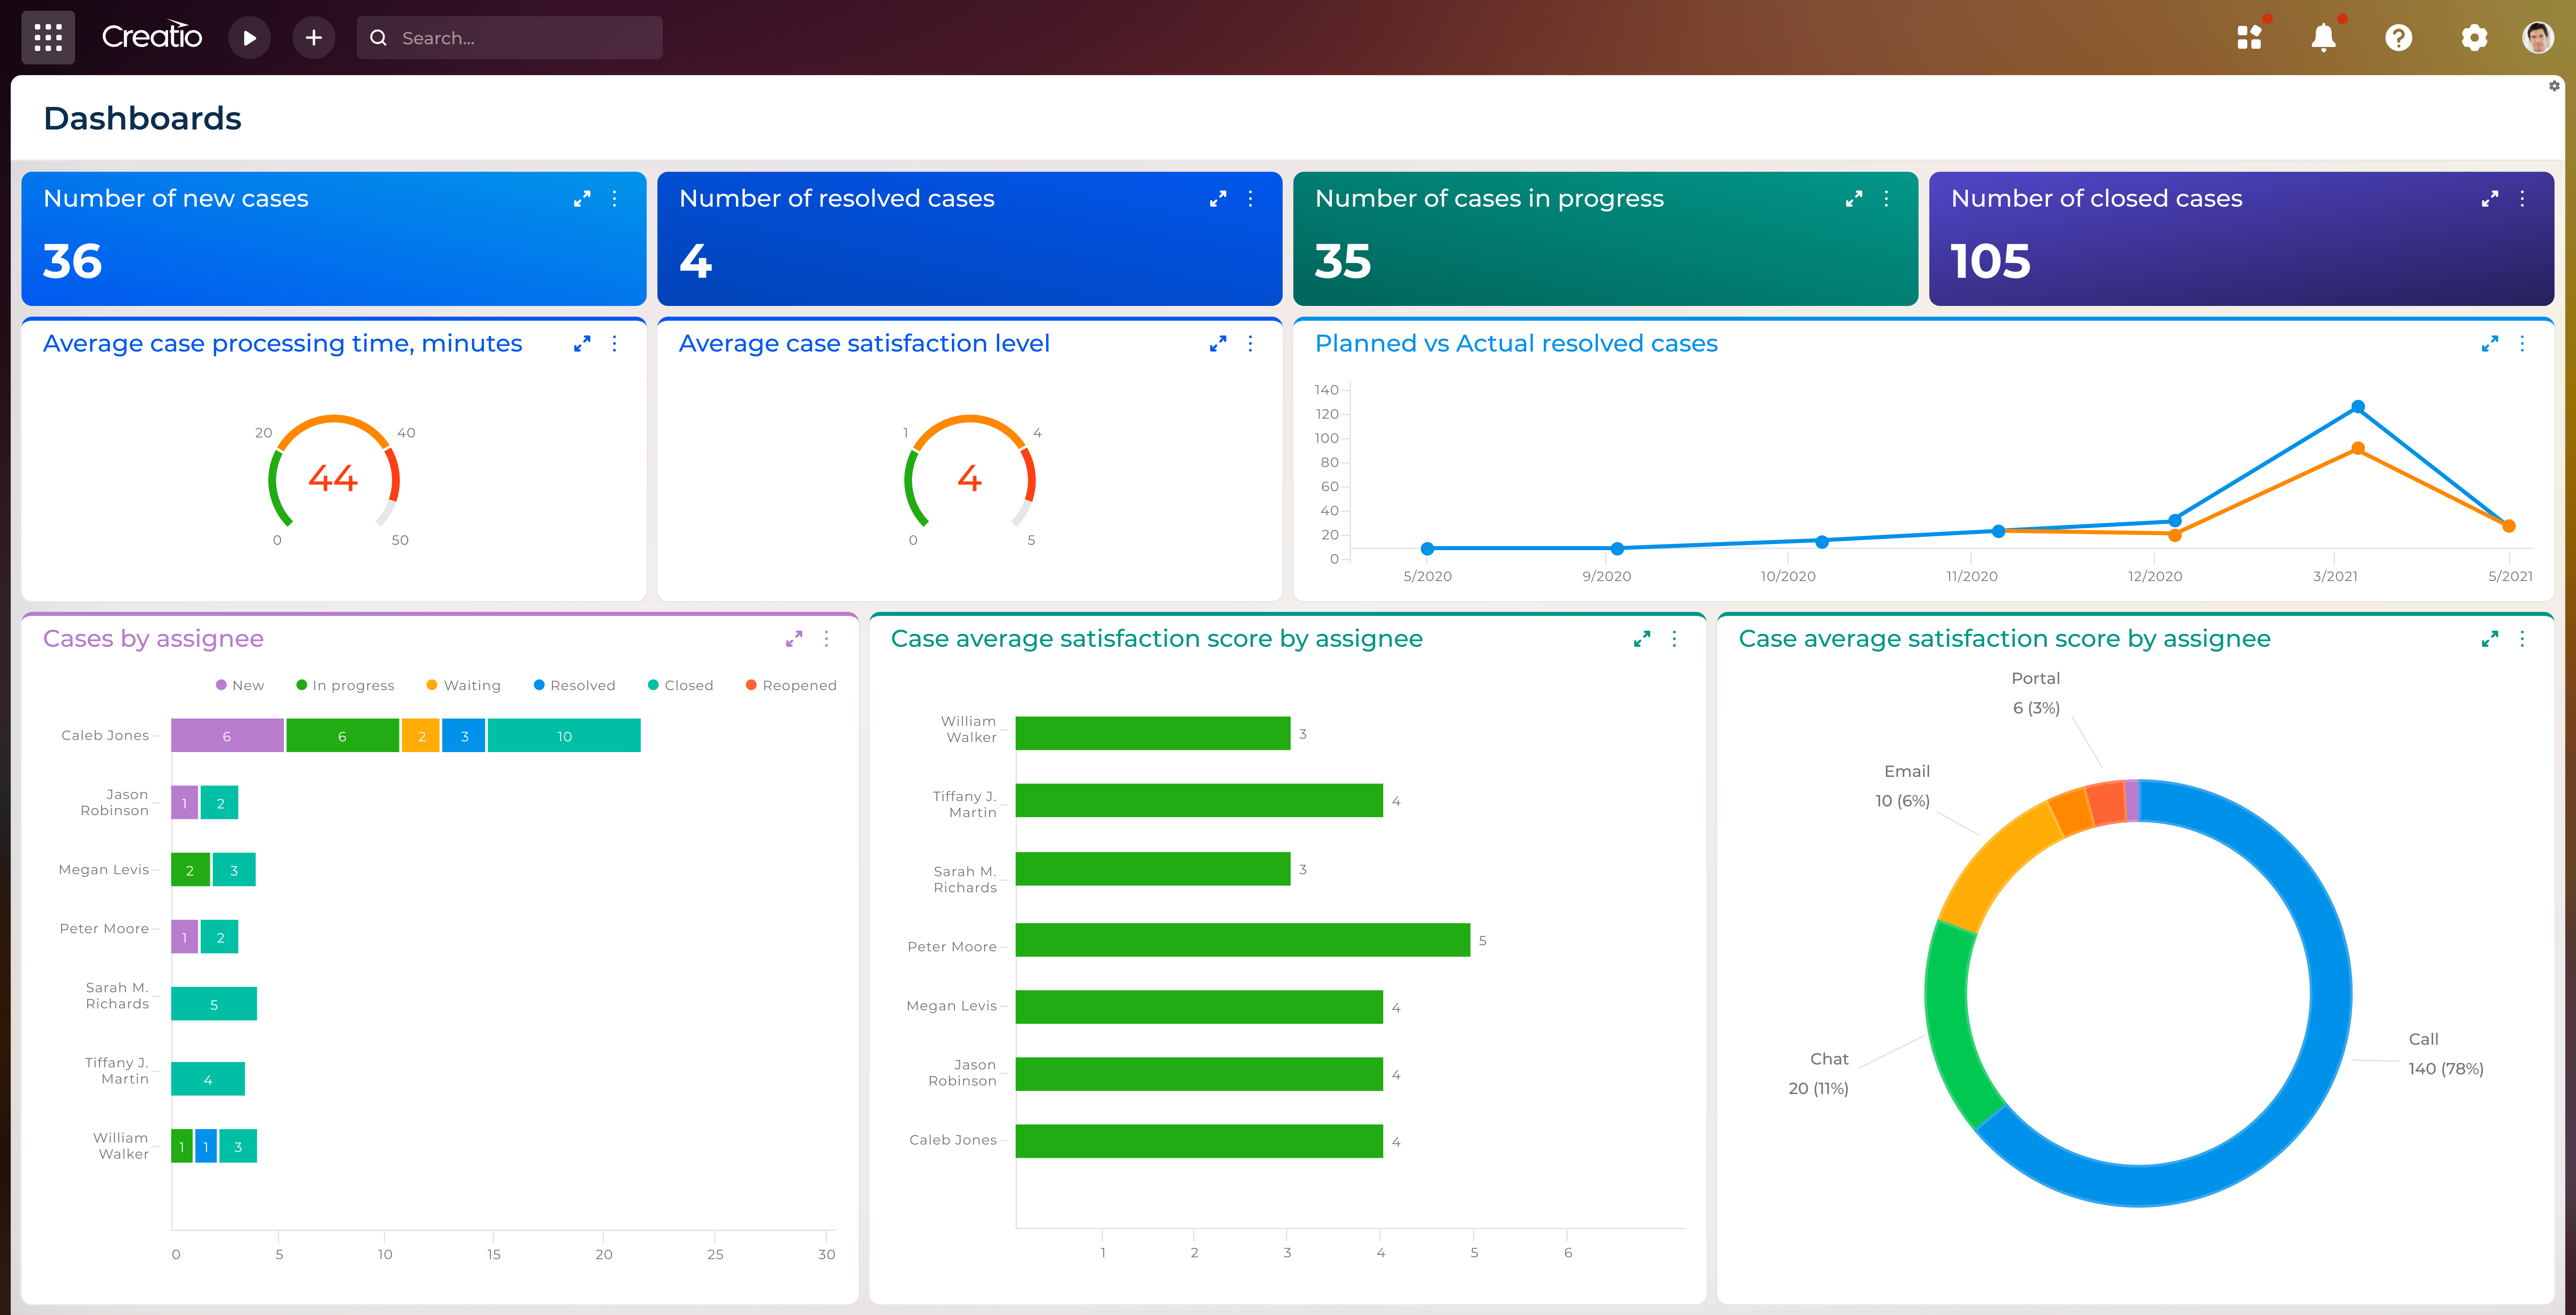Open the help question mark icon
2576x1315 pixels.
[x=2398, y=37]
